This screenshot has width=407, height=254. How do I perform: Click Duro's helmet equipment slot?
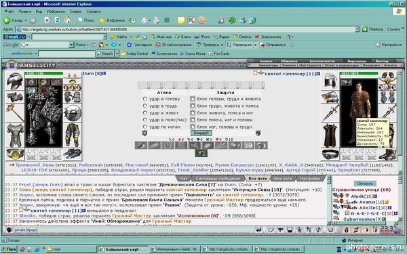tap(15, 81)
